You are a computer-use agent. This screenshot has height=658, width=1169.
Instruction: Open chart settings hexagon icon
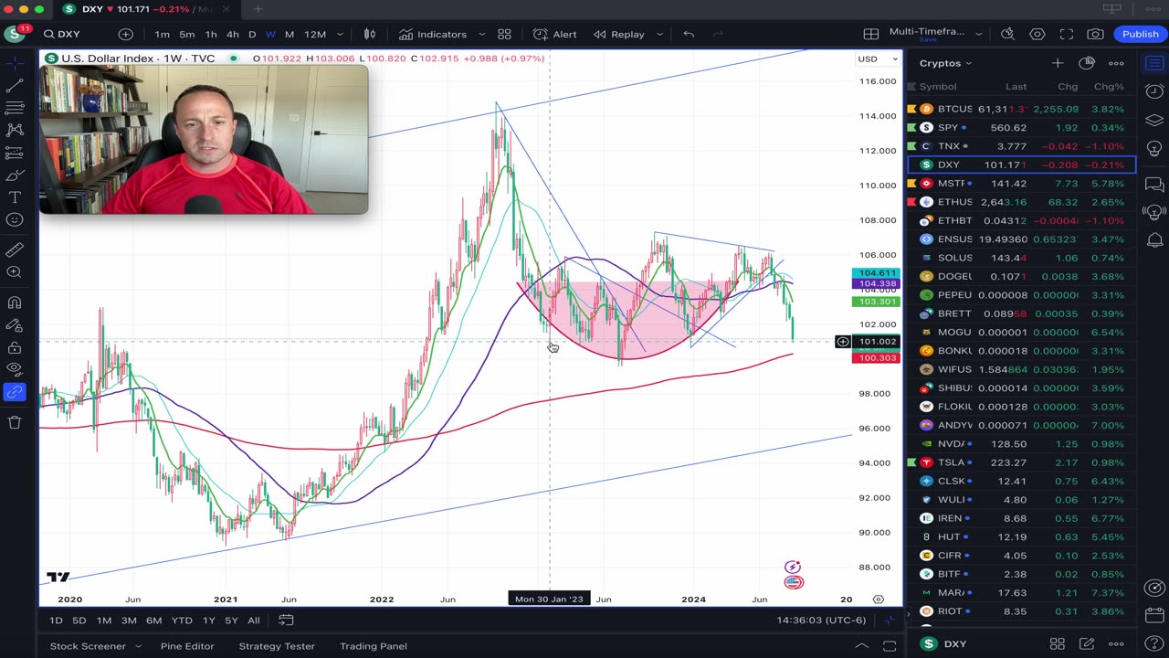coord(1037,34)
